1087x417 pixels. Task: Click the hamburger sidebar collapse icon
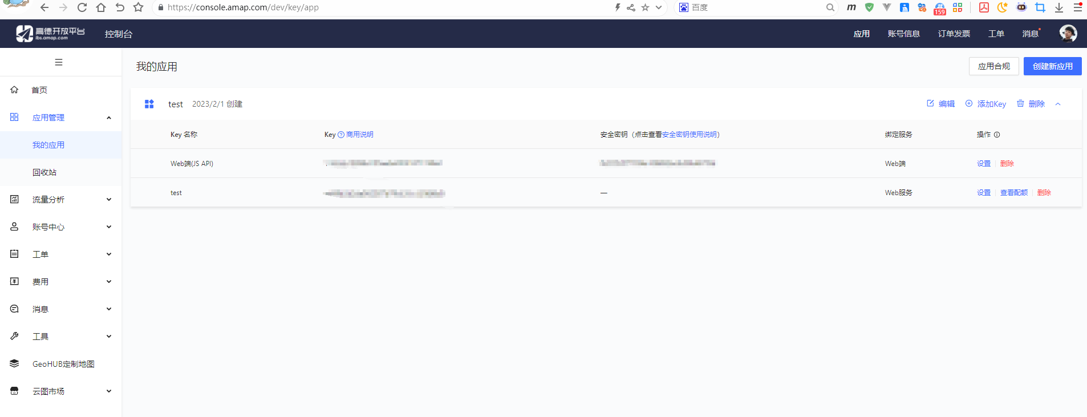tap(59, 62)
